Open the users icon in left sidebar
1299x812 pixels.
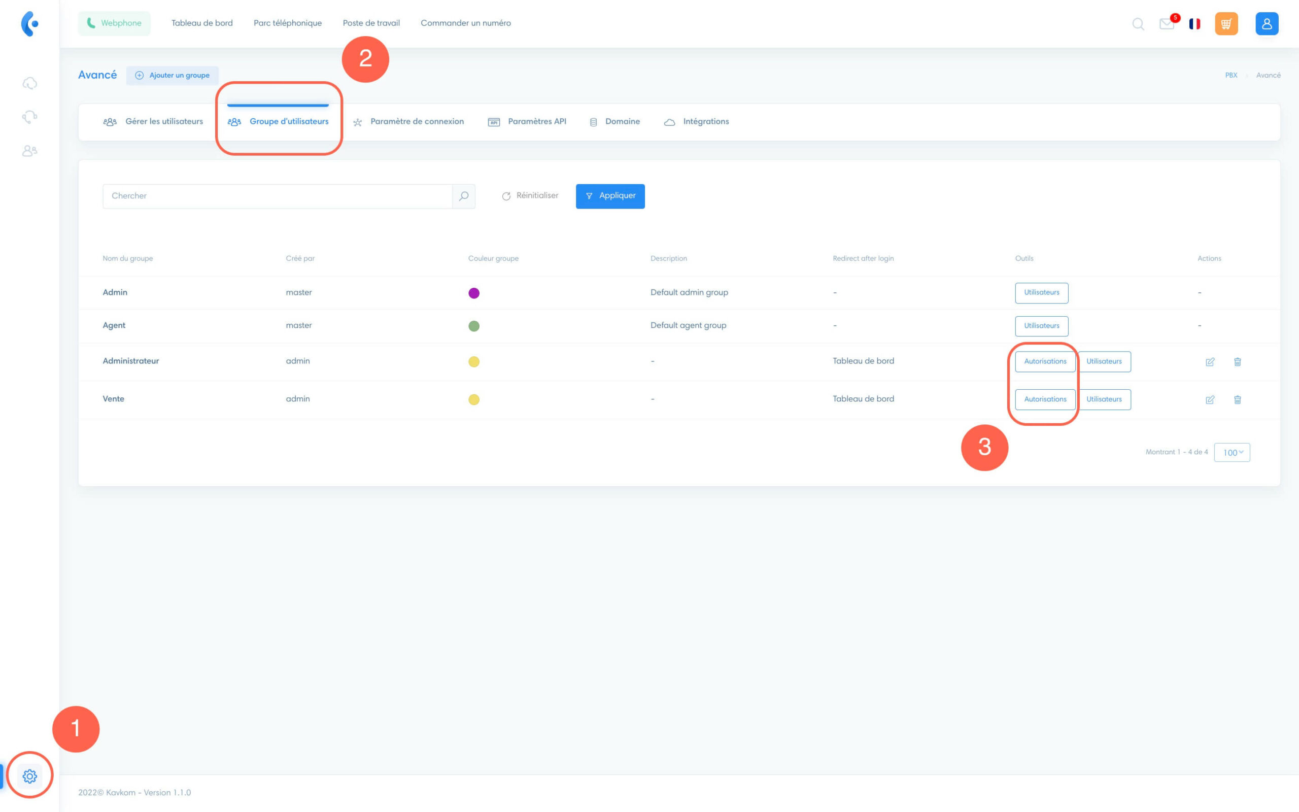29,151
